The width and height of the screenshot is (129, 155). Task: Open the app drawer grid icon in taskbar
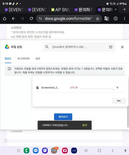[x=19, y=151]
